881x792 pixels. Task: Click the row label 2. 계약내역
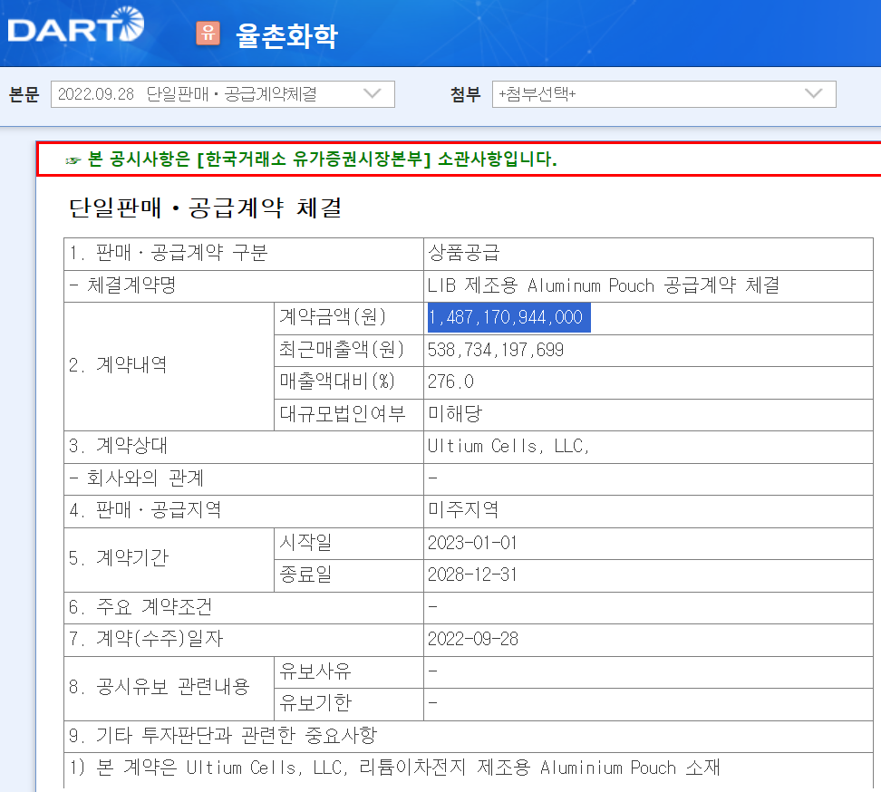coord(118,366)
